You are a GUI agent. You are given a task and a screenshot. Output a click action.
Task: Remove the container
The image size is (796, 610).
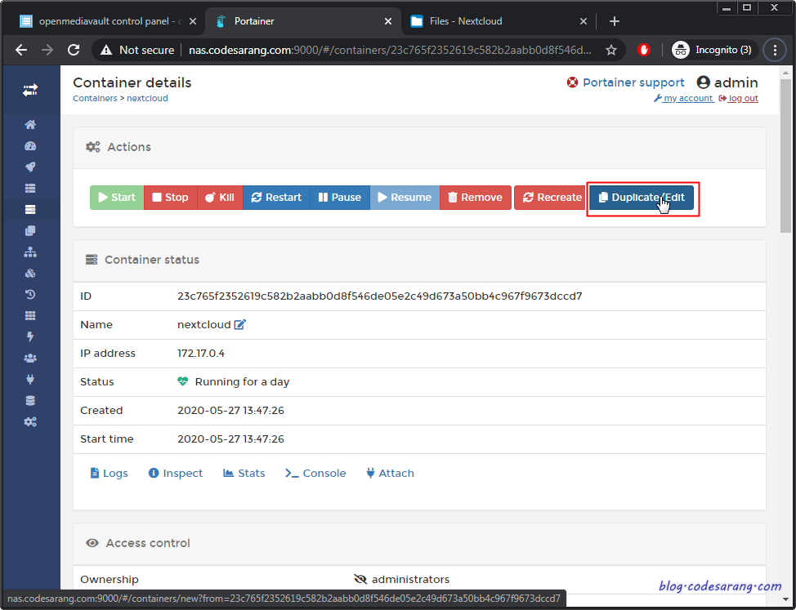pos(476,198)
